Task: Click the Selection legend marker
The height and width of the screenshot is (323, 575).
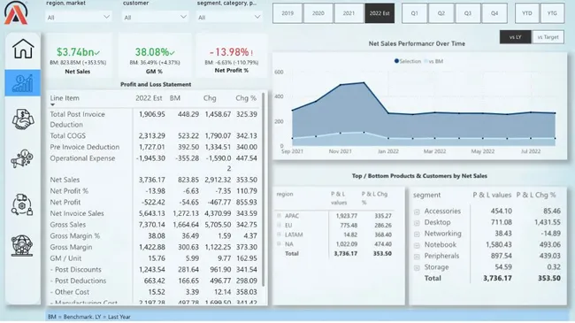Action: pyautogui.click(x=396, y=61)
